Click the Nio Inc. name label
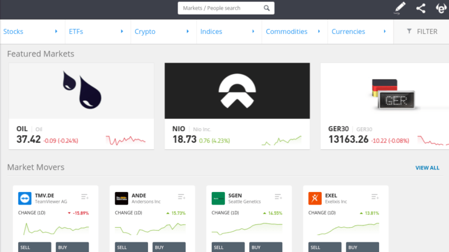 pos(202,129)
